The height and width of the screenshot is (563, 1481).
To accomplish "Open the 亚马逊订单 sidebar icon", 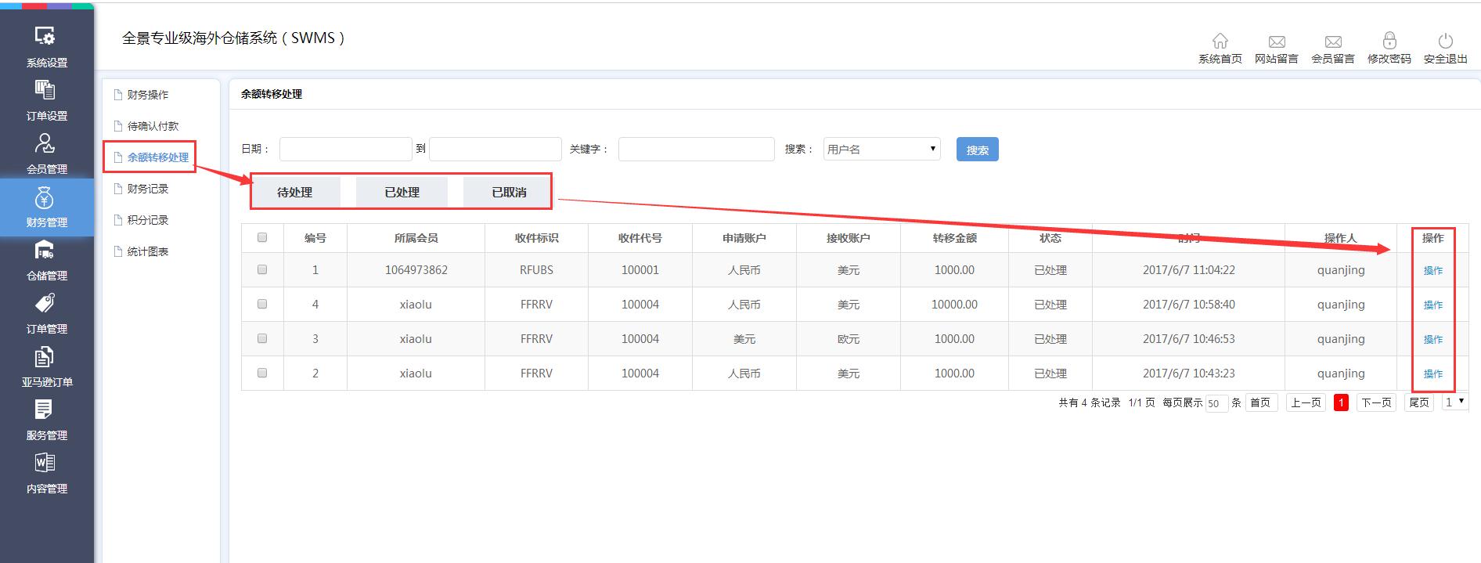I will click(45, 357).
